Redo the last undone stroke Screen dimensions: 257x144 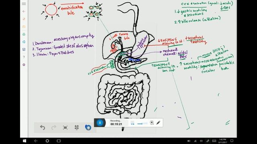pos(54,127)
